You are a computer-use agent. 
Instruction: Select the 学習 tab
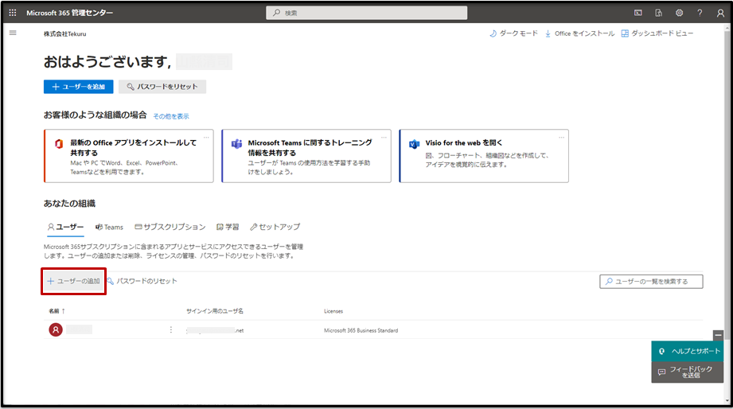[228, 227]
